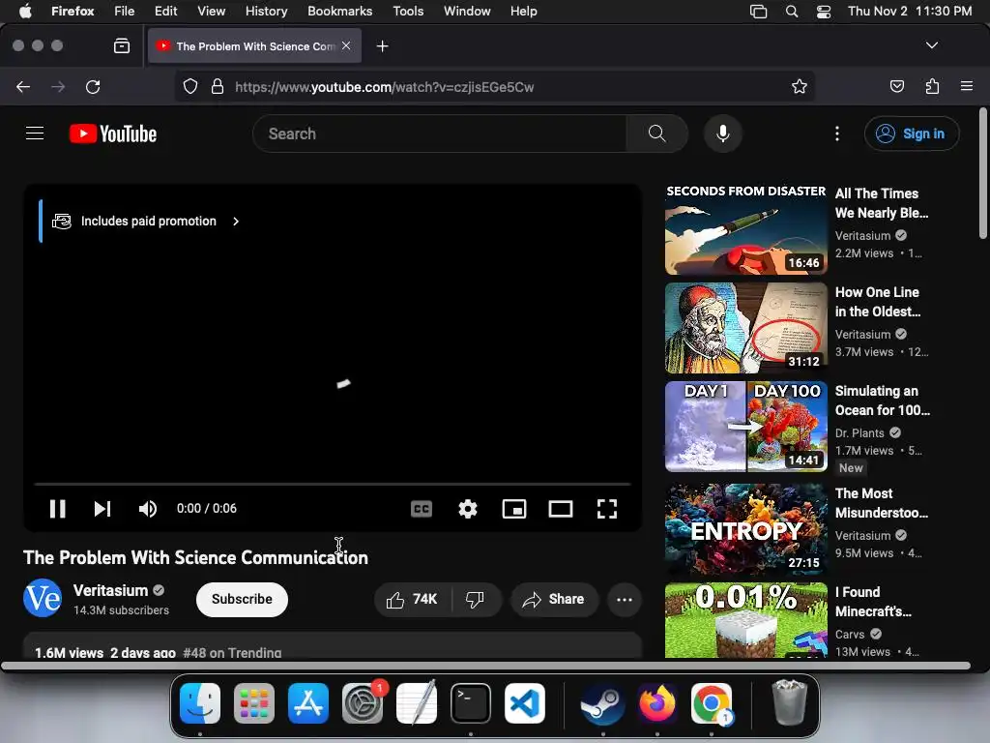990x743 pixels.
Task: Open the All The Times We Nearly thumbnail
Action: [x=745, y=228]
